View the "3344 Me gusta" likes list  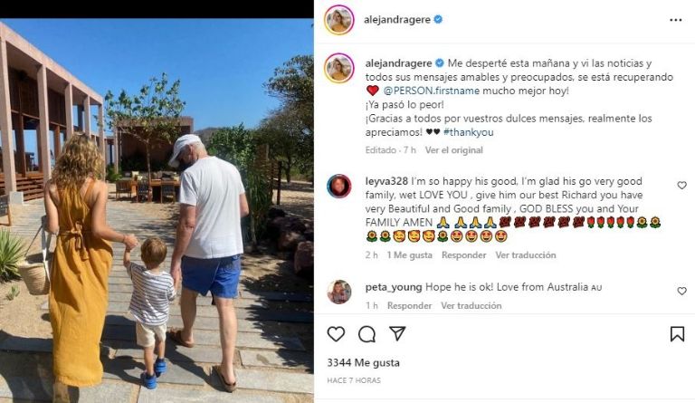363,362
